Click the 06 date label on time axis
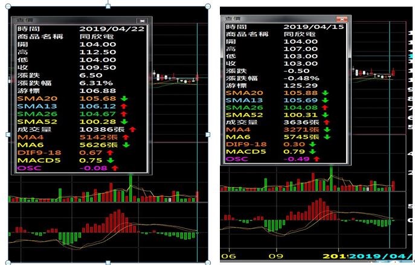 point(228,257)
